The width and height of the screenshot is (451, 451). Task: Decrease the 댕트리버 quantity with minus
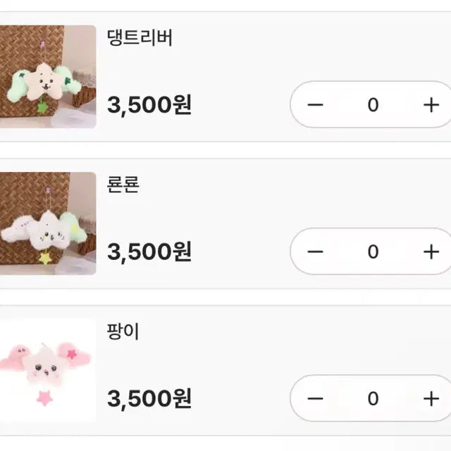pos(315,105)
